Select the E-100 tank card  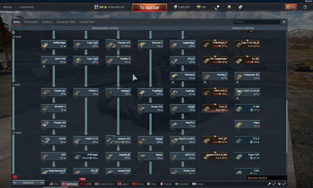click(247, 108)
